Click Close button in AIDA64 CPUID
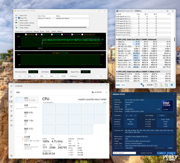The width and height of the screenshot is (180, 163). 171,153
